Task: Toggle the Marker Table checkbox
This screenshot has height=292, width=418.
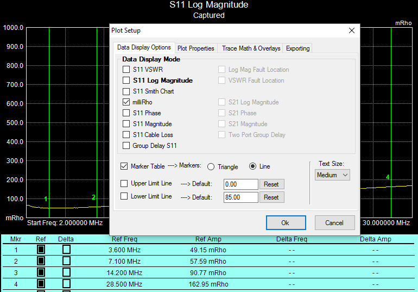Action: tap(124, 166)
